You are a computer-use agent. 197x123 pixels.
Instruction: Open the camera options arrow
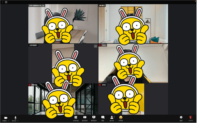[8, 121]
